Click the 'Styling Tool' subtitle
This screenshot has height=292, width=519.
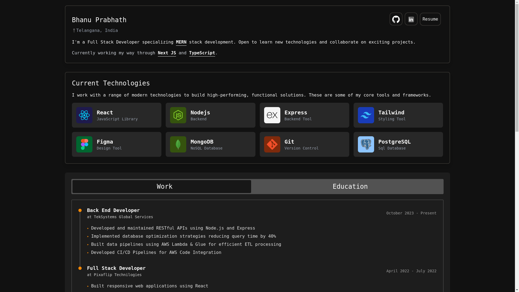point(392,119)
